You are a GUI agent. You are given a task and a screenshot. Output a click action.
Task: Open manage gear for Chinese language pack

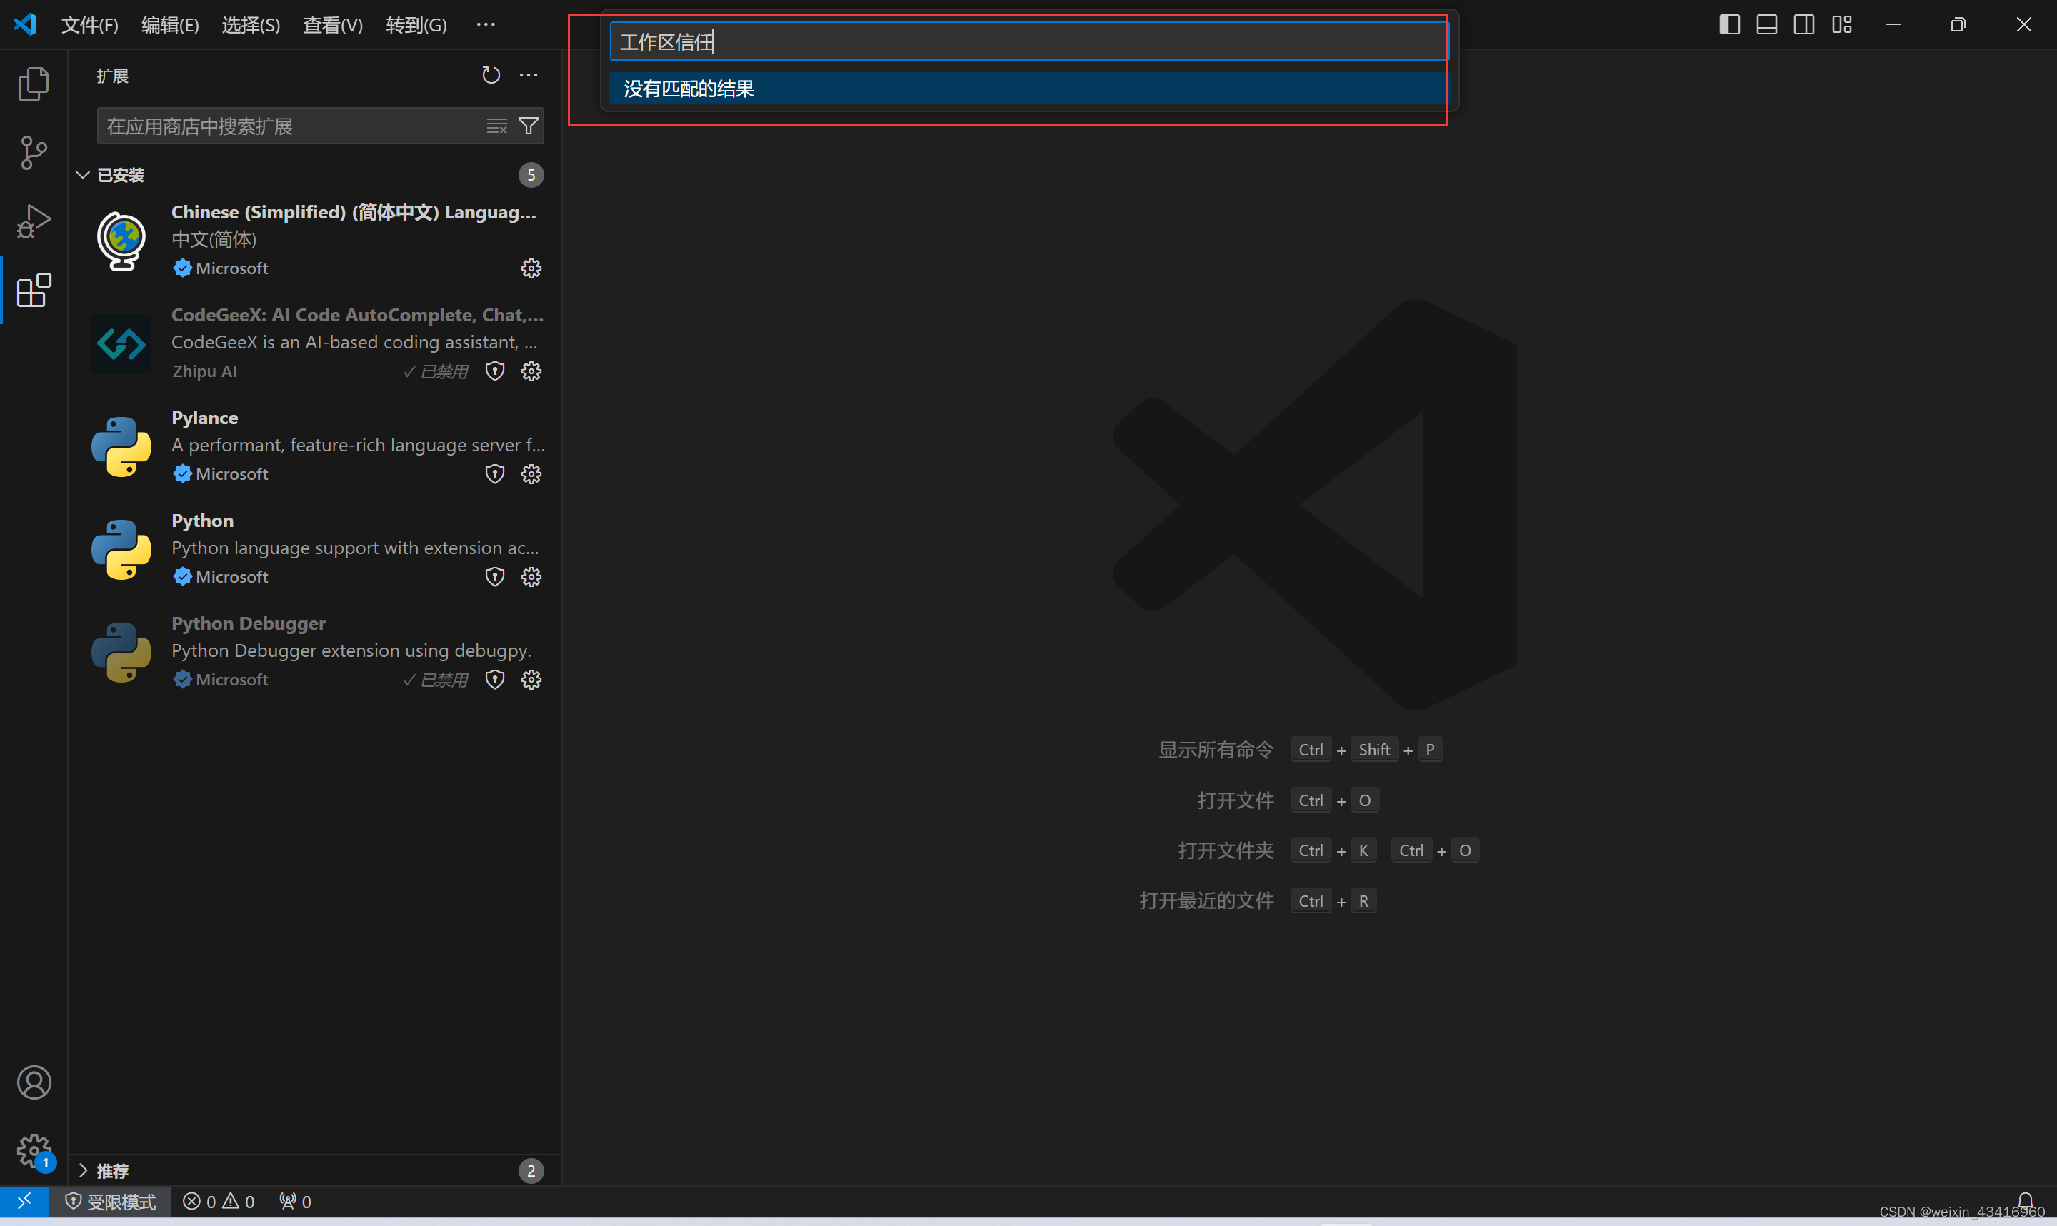pyautogui.click(x=531, y=268)
